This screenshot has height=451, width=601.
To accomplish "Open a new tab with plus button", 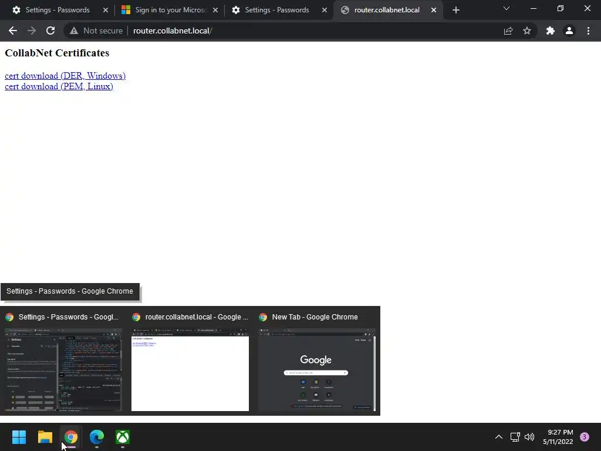I will pyautogui.click(x=455, y=10).
